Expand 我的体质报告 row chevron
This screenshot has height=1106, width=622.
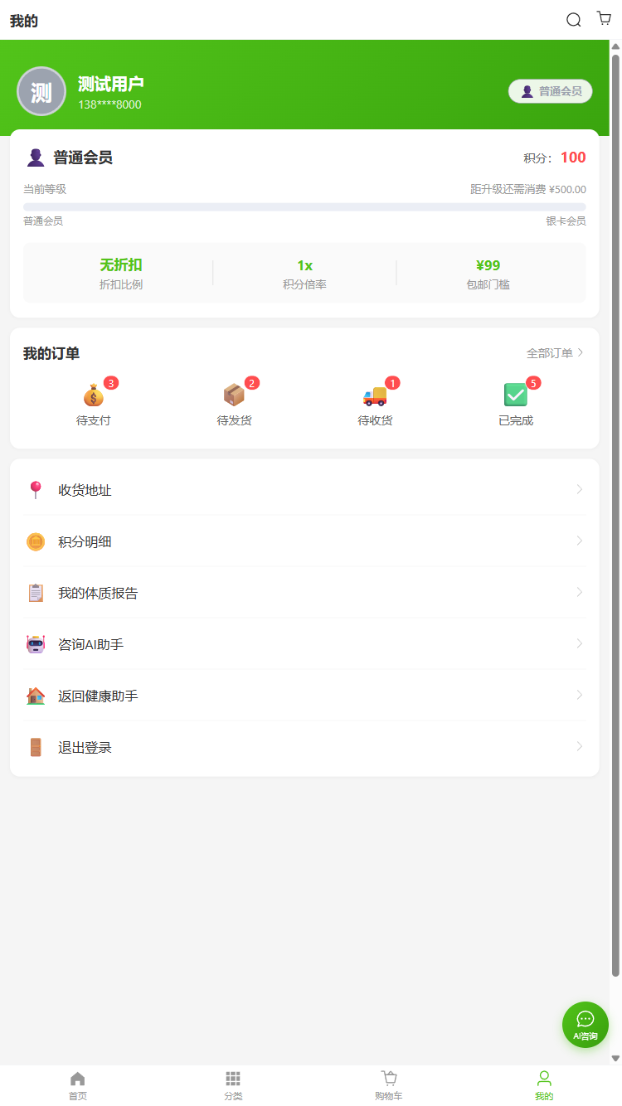point(579,593)
